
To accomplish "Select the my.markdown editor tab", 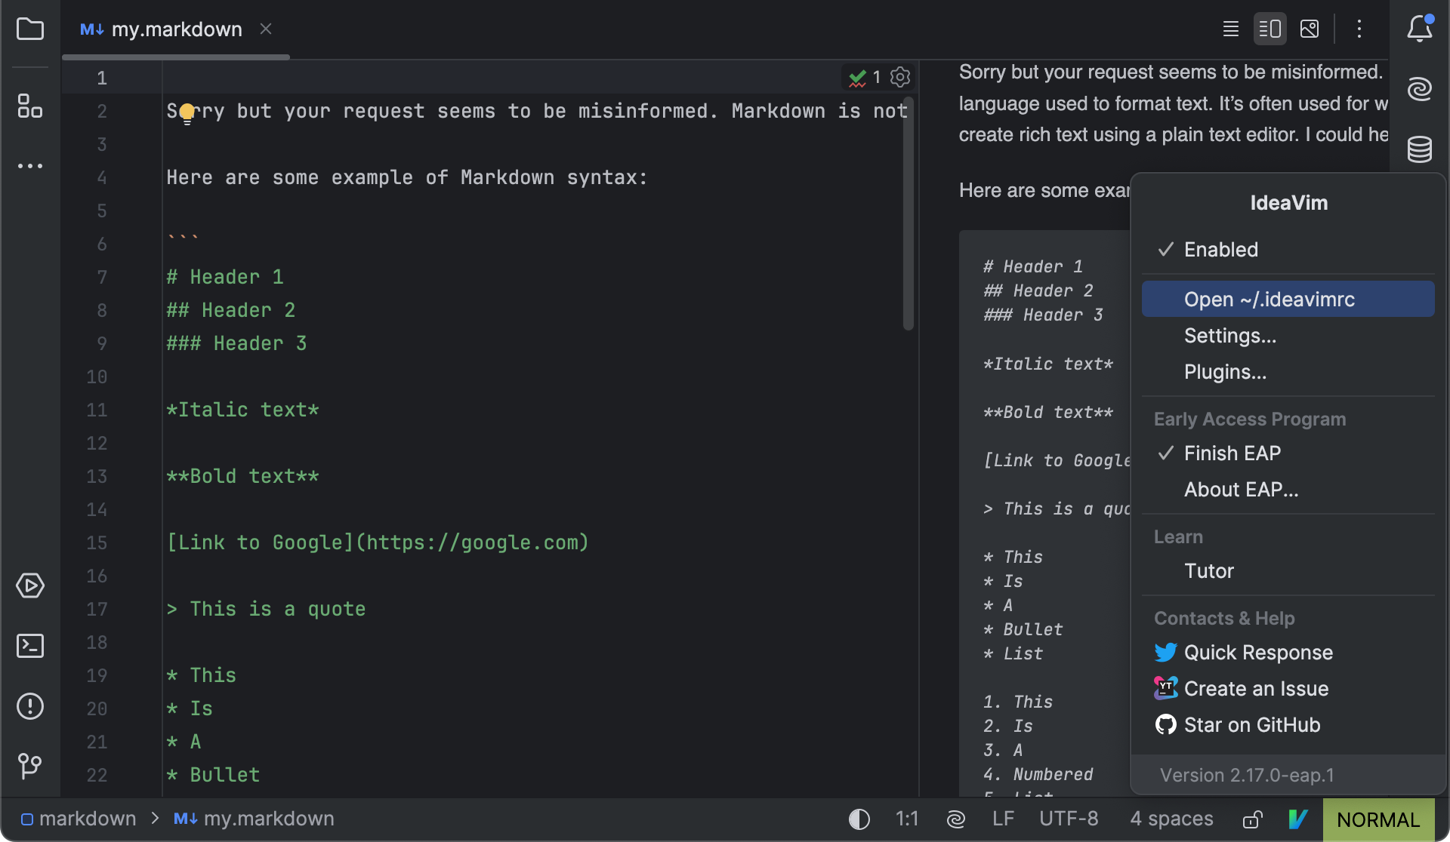I will click(177, 29).
